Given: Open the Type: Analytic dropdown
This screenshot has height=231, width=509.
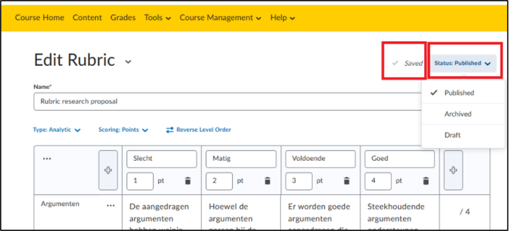Looking at the screenshot, I should click(x=56, y=129).
